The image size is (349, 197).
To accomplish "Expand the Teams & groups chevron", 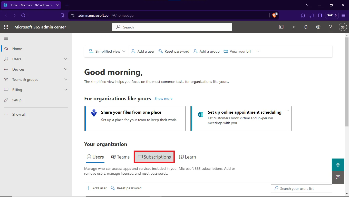I will click(66, 80).
